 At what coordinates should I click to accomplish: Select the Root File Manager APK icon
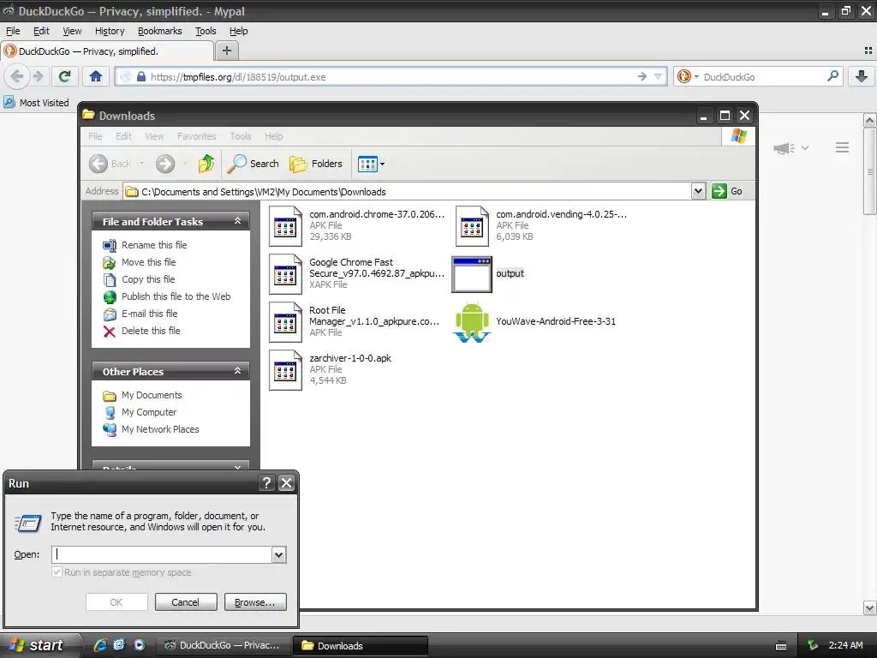[285, 322]
